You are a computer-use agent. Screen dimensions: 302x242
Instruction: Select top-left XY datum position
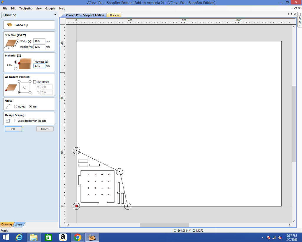[19, 82]
